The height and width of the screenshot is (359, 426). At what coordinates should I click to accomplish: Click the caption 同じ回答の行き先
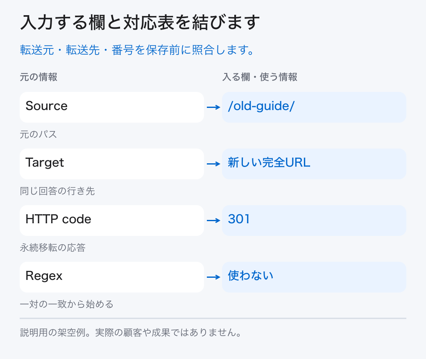(57, 191)
